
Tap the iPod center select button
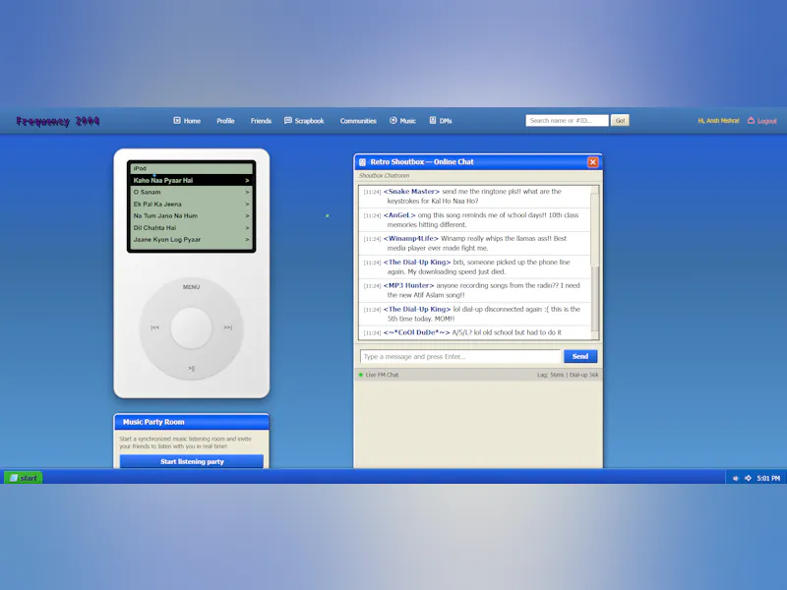click(x=191, y=328)
